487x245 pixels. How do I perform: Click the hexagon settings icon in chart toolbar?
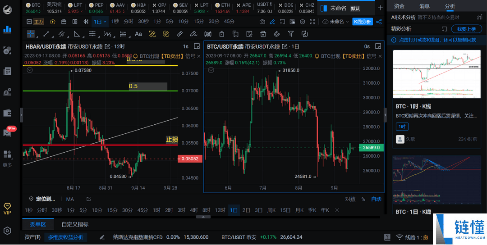pos(303,22)
